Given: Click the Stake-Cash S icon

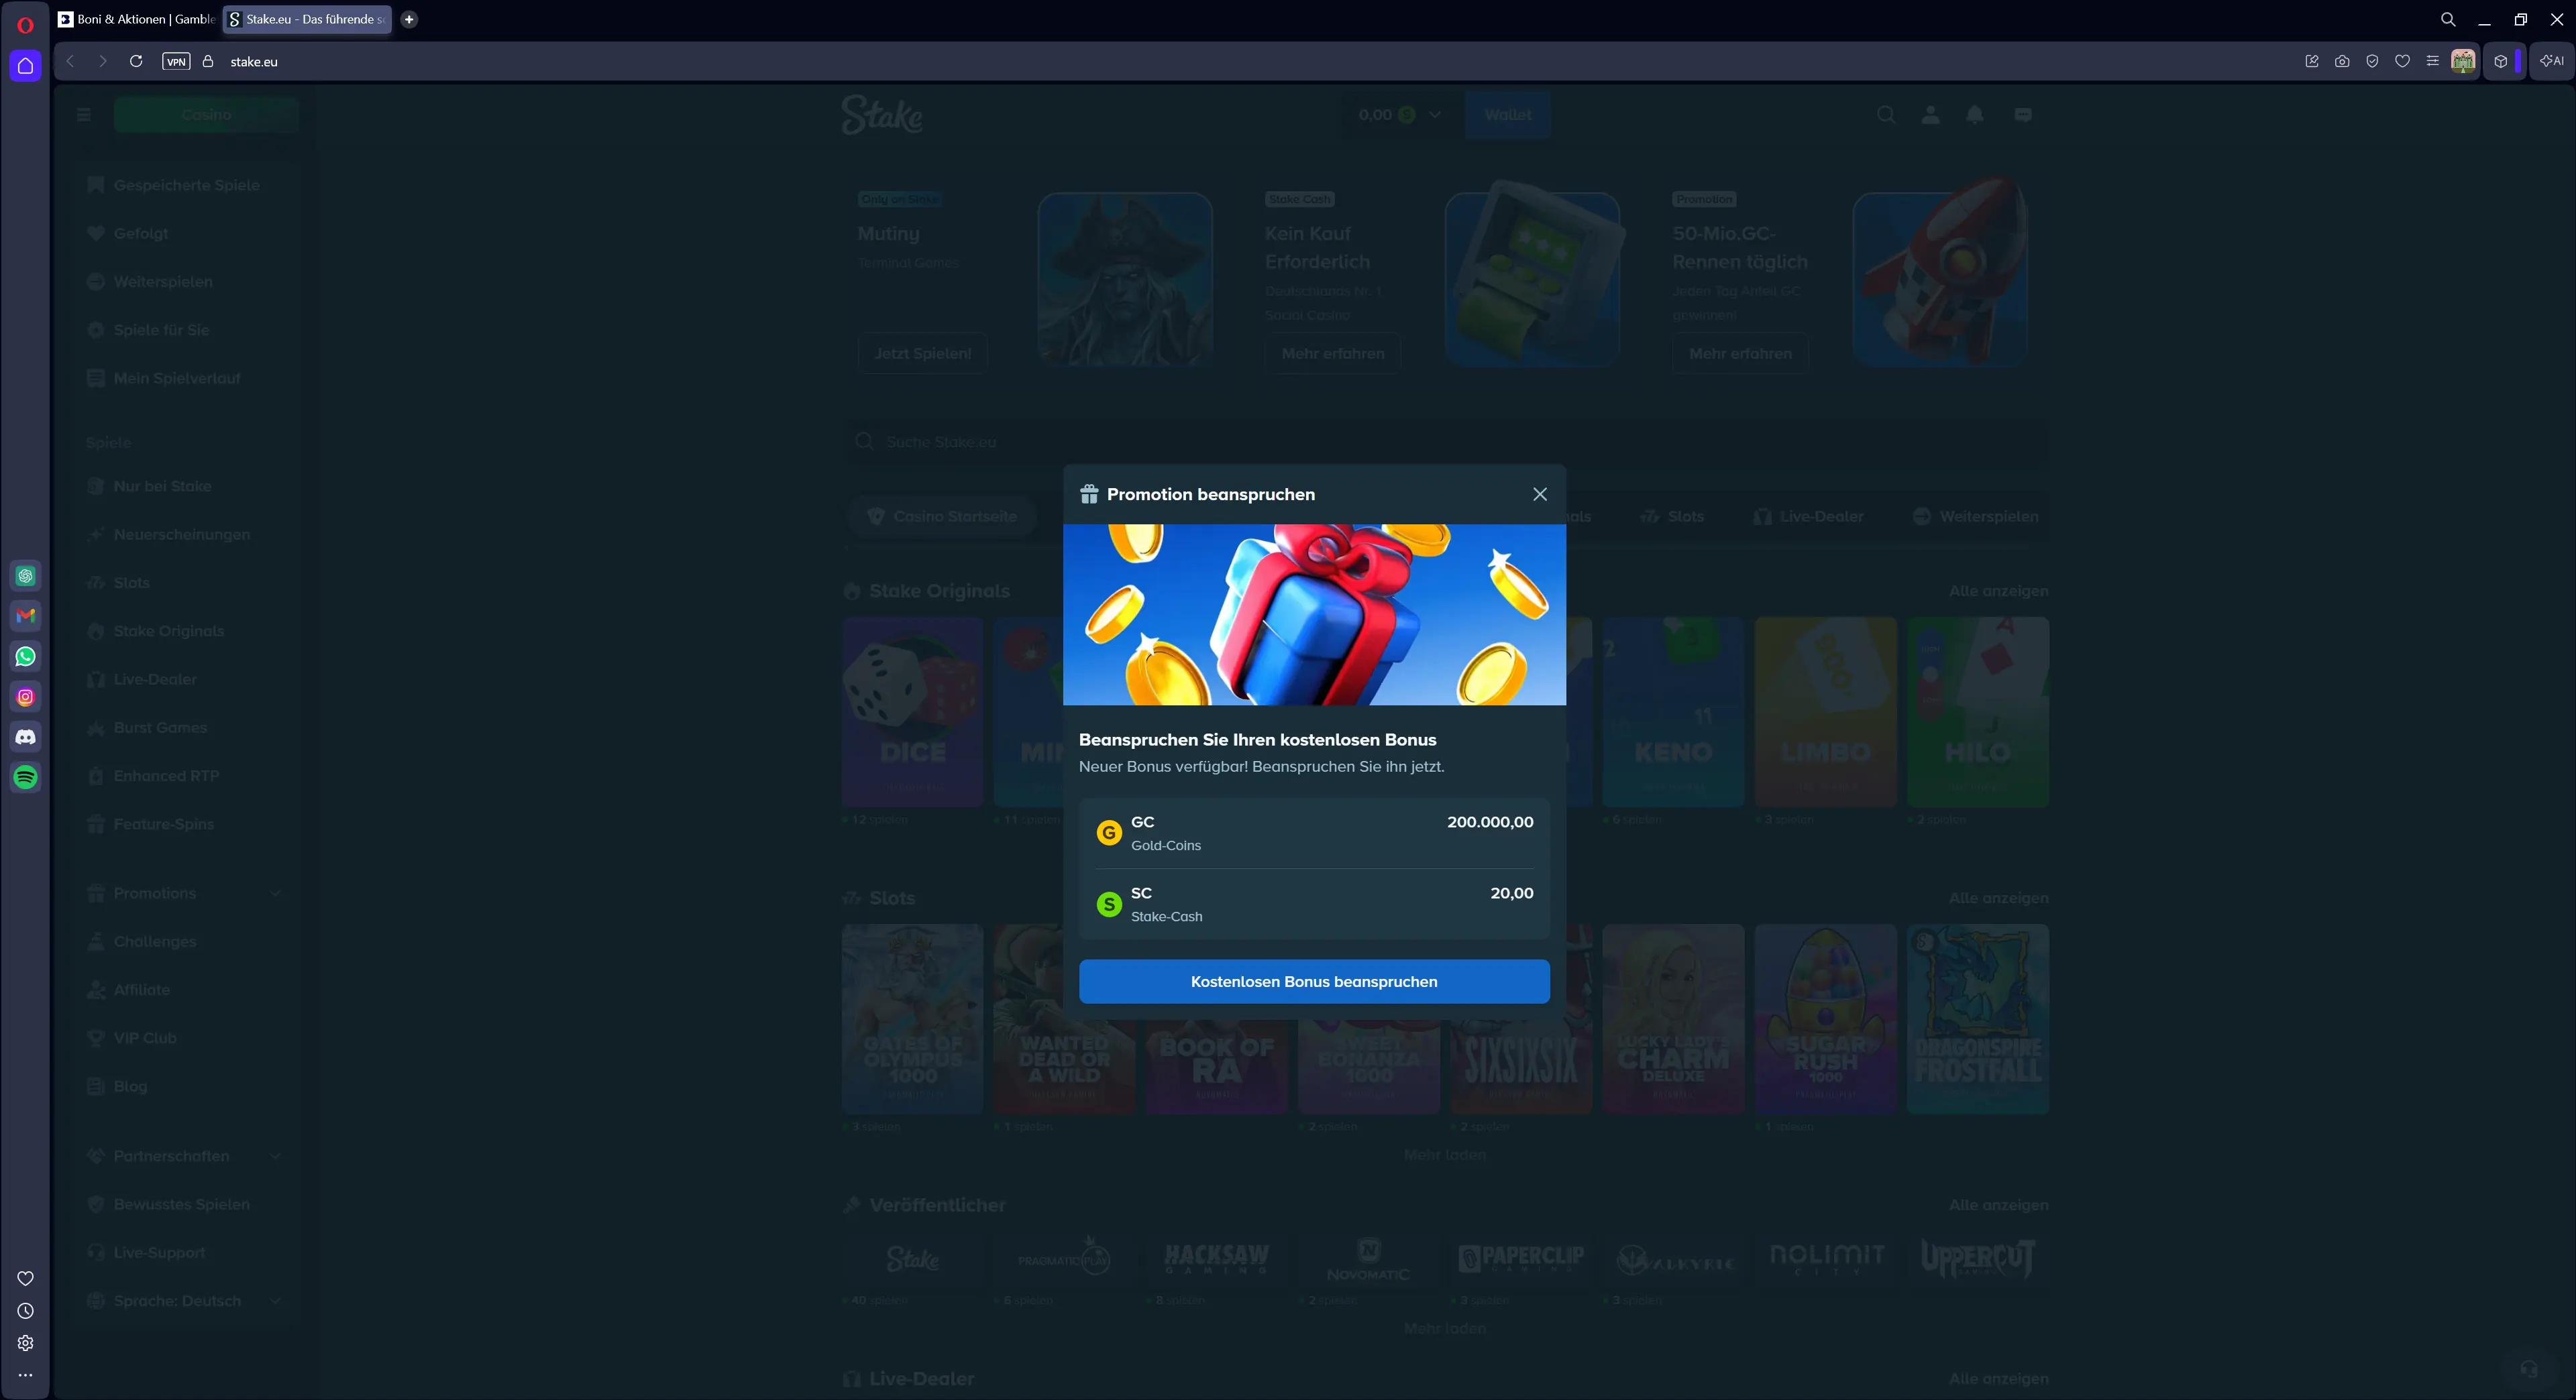Looking at the screenshot, I should pos(1109,905).
